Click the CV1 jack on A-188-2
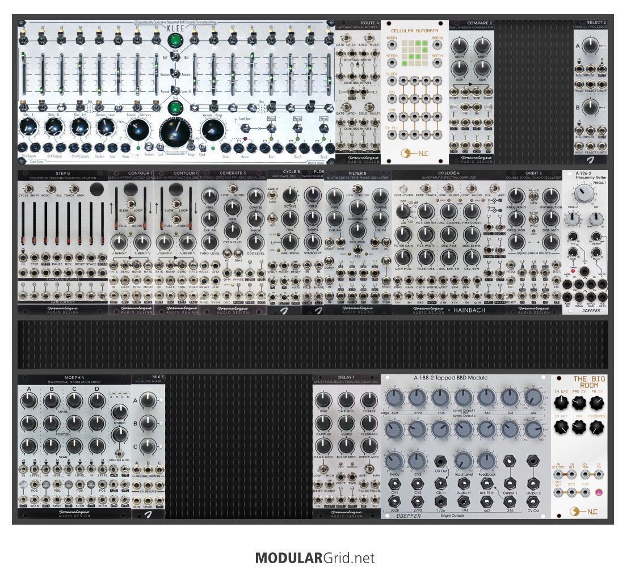Viewport: 631px width, 570px height. point(394,483)
